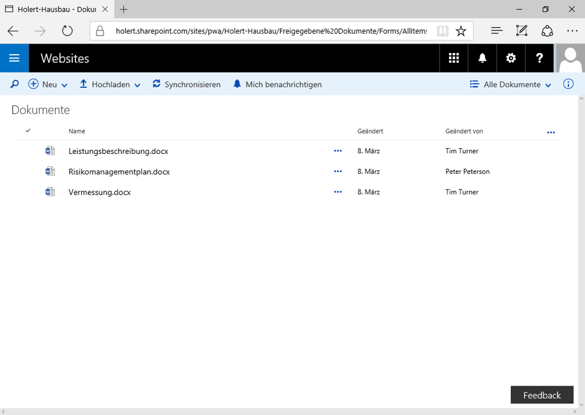This screenshot has width=585, height=415.
Task: Click the address bar URL
Action: (x=271, y=31)
